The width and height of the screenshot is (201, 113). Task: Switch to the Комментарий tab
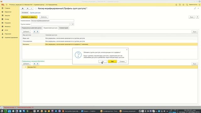tap(64, 28)
